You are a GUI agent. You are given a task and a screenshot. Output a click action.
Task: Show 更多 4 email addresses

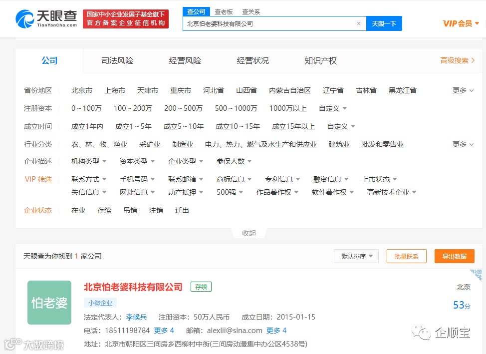click(276, 331)
